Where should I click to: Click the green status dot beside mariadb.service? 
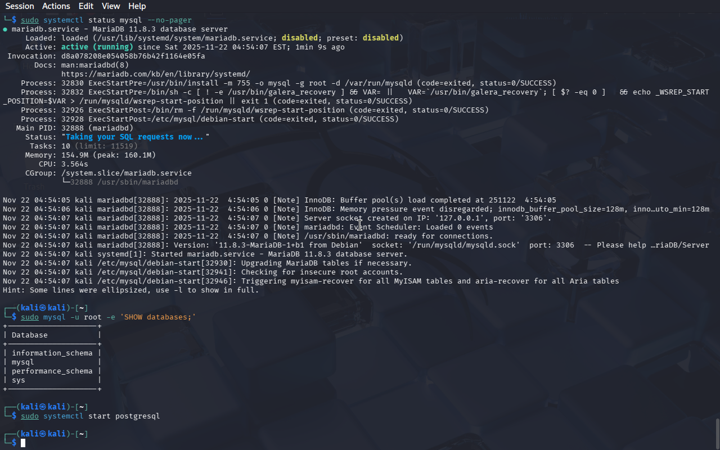[5, 29]
